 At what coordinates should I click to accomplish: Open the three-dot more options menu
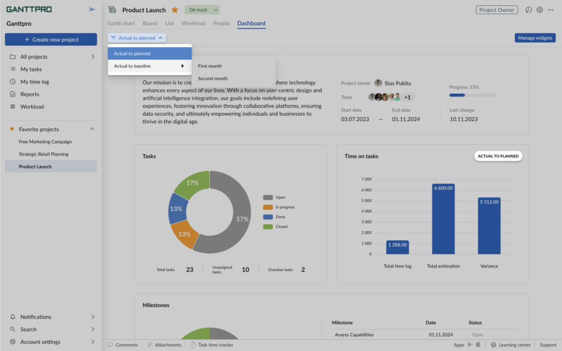coord(550,10)
